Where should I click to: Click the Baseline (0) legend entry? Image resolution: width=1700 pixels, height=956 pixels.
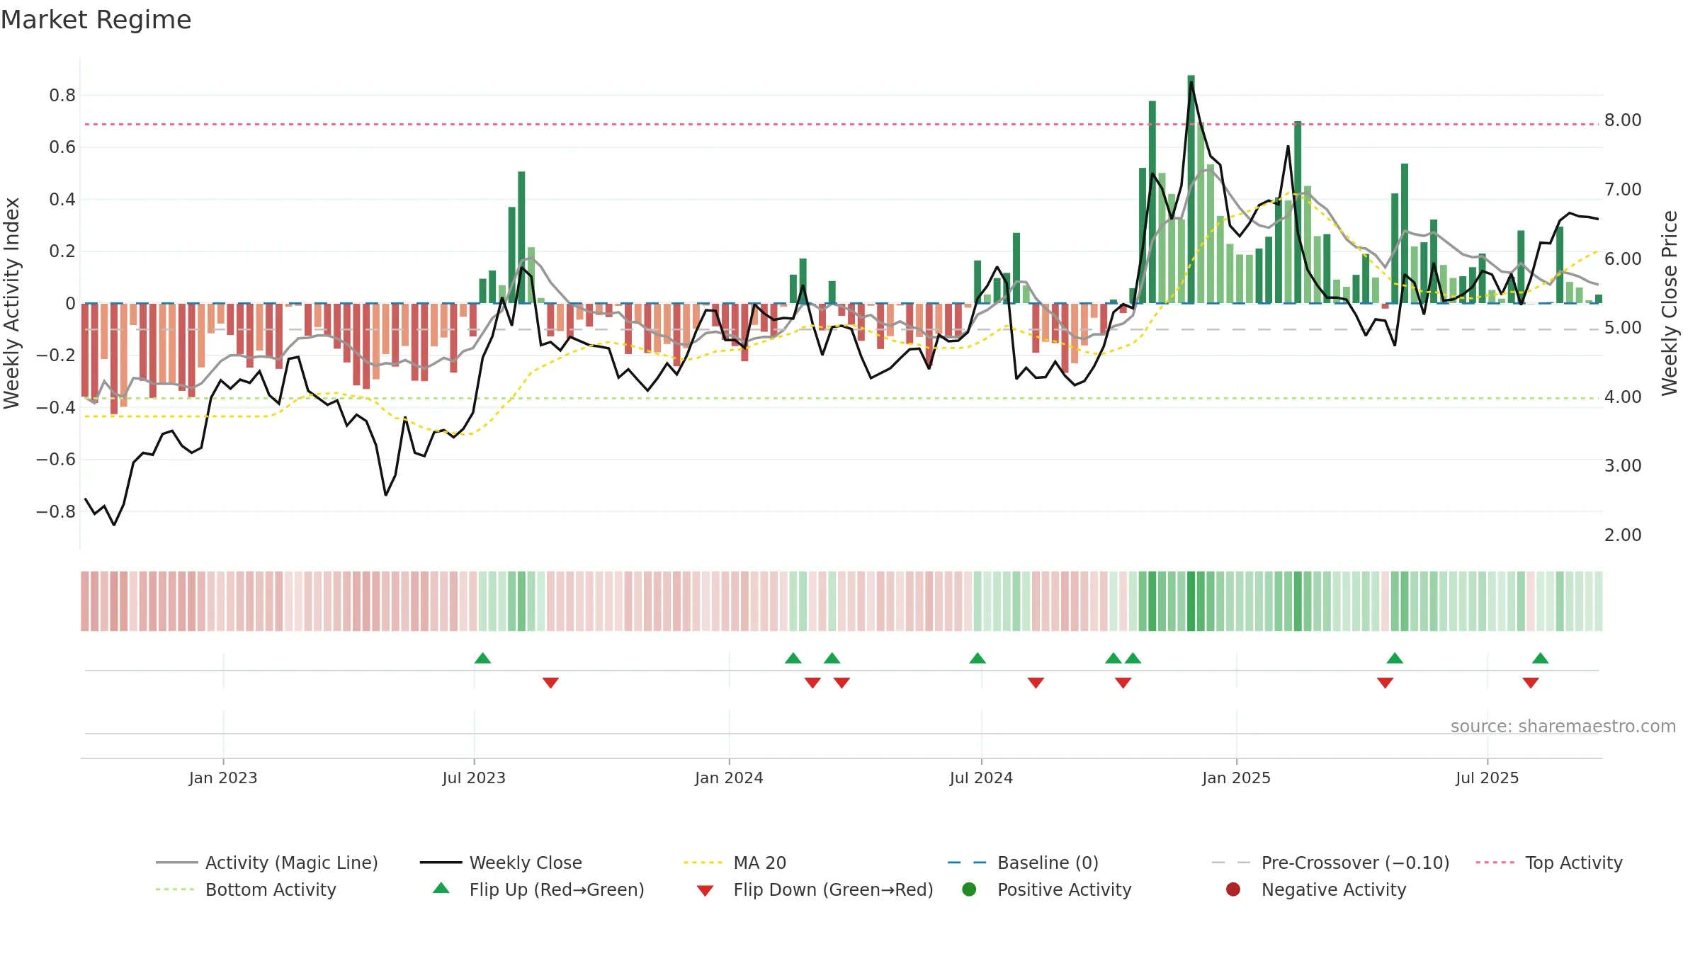pos(1023,863)
